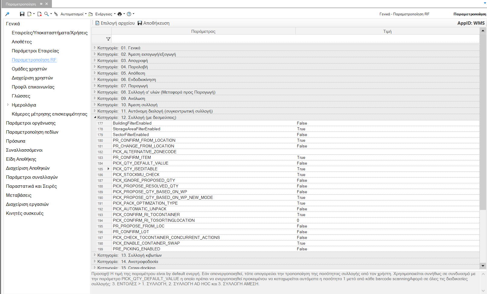
Task: Click the blue pushpin search icon
Action: click(x=7, y=14)
